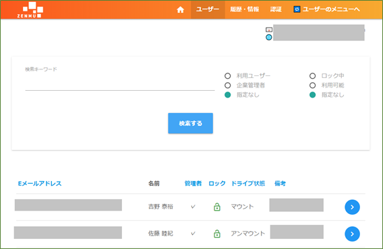Click the small display icon near account info
The height and width of the screenshot is (249, 383).
[269, 30]
